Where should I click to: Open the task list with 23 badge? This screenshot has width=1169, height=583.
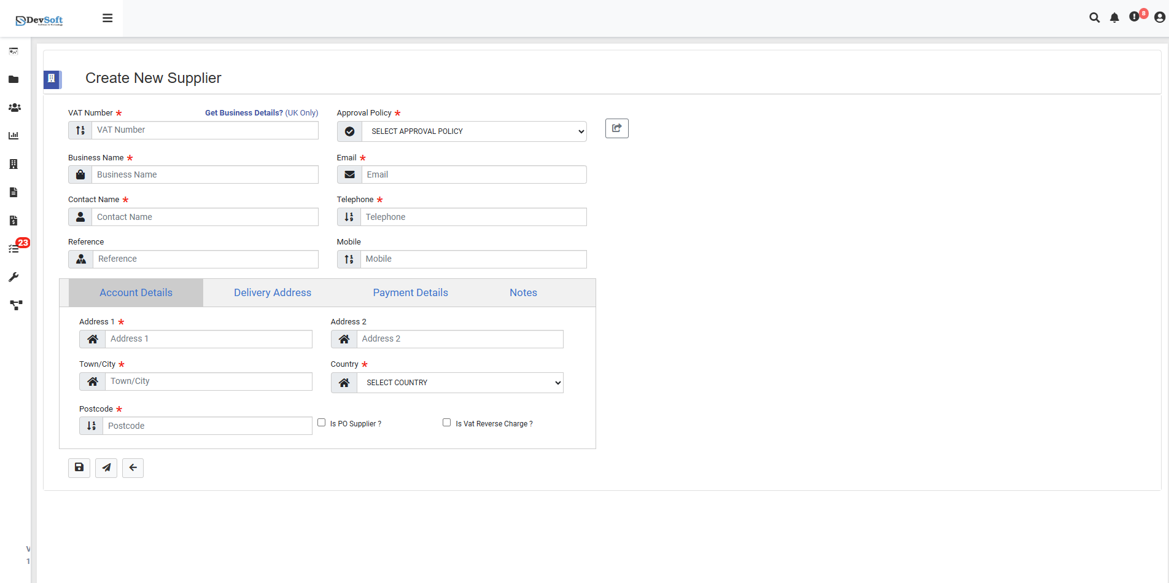14,248
